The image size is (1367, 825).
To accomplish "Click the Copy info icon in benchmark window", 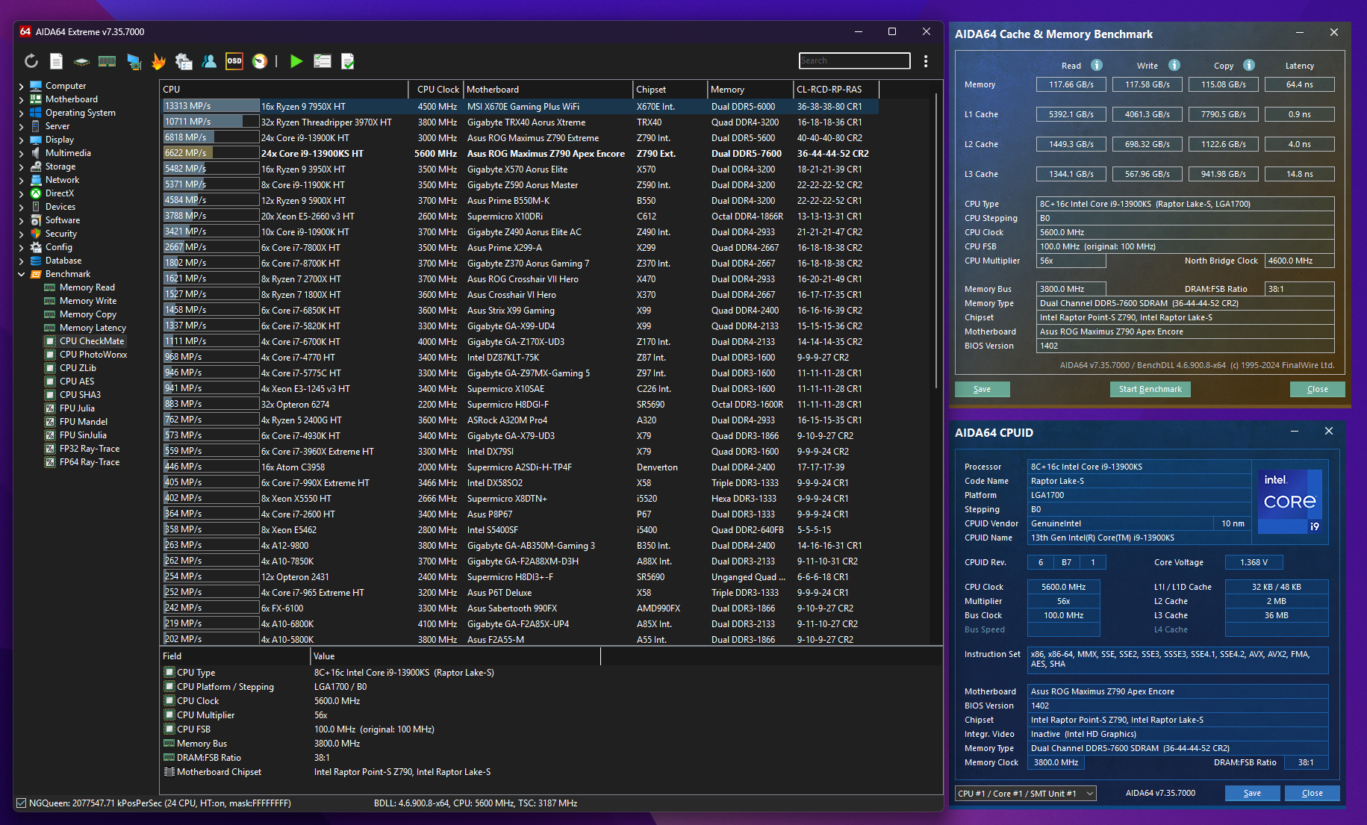I will (1249, 65).
